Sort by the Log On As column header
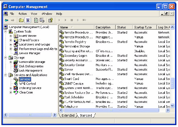Screen dimensions: 178x127 163,27
